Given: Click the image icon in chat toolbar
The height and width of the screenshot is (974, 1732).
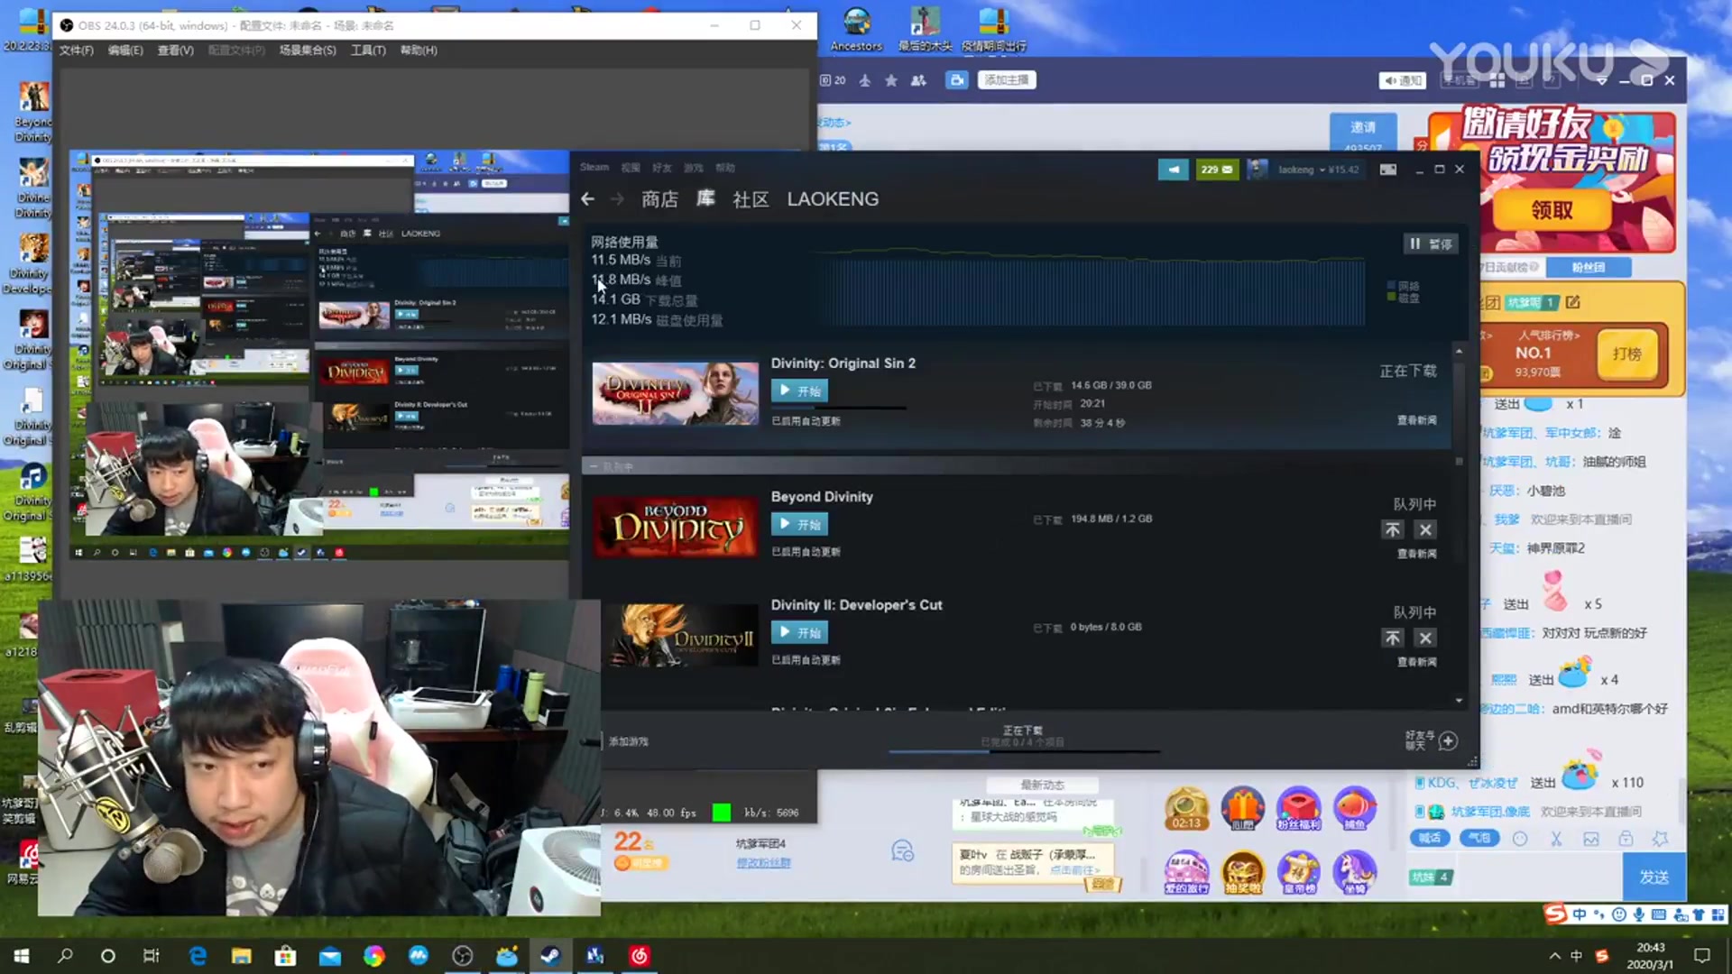Looking at the screenshot, I should coord(1590,839).
